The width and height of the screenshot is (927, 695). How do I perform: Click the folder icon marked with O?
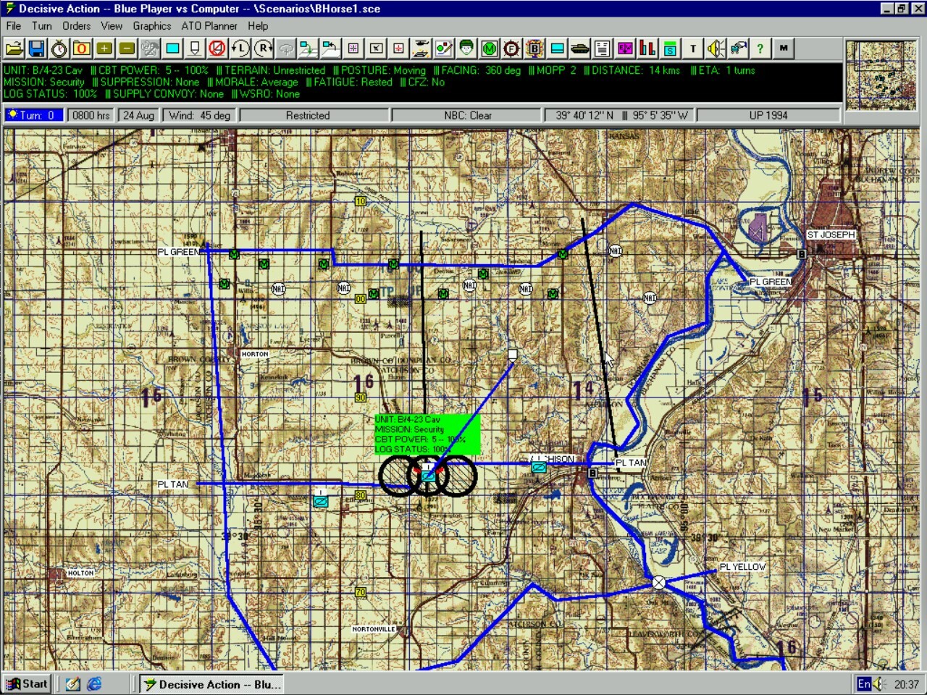pyautogui.click(x=82, y=49)
